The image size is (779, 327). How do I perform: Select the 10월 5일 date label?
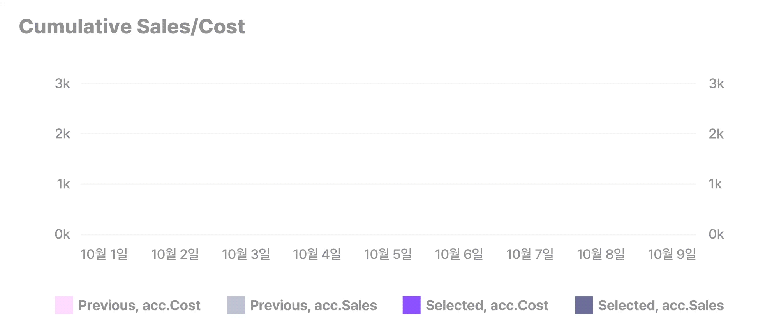(x=388, y=254)
